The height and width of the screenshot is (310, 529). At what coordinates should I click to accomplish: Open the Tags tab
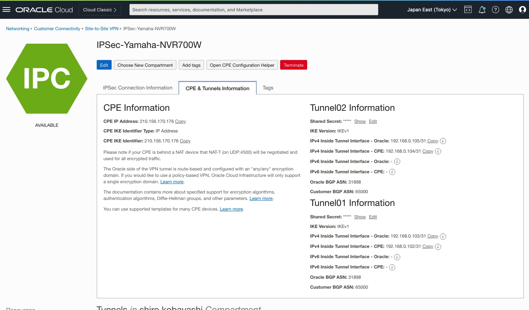(268, 88)
